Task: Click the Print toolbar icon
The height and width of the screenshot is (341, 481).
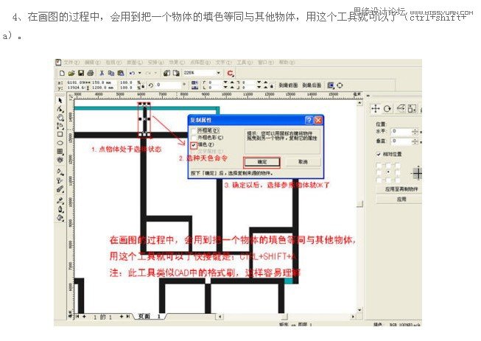Action: click(x=90, y=73)
